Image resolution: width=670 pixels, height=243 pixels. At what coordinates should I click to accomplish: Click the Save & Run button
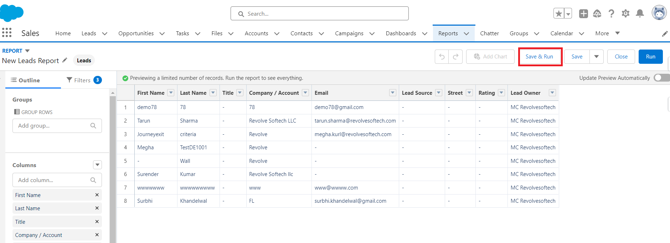click(x=539, y=57)
